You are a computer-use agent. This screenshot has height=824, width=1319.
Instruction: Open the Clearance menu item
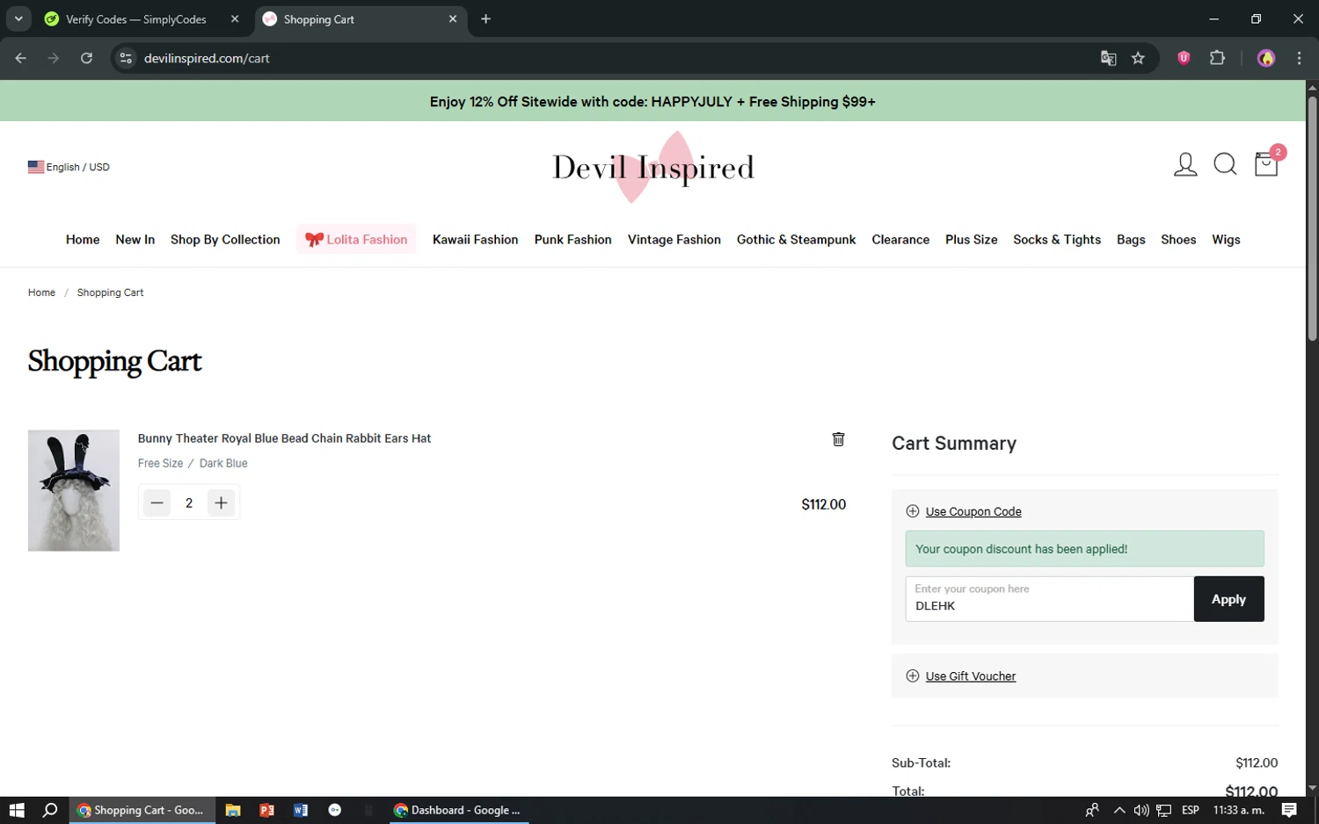900,240
